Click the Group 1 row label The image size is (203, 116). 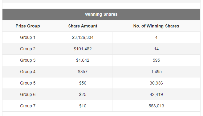[28, 37]
